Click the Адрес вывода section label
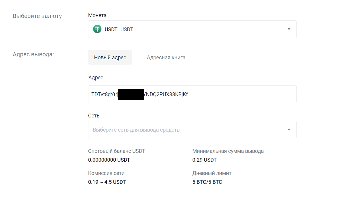 [x=33, y=54]
